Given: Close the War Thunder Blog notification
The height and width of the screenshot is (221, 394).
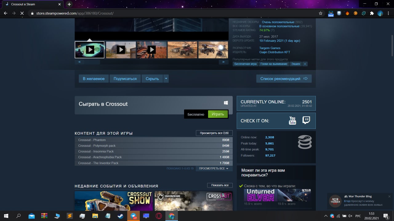Looking at the screenshot, I should (x=389, y=196).
